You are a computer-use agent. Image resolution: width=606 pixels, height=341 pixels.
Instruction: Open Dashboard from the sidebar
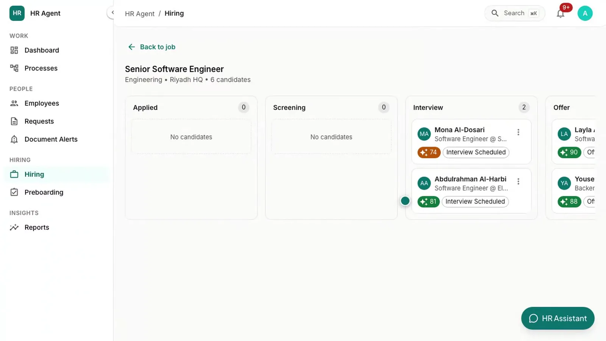pyautogui.click(x=56, y=50)
